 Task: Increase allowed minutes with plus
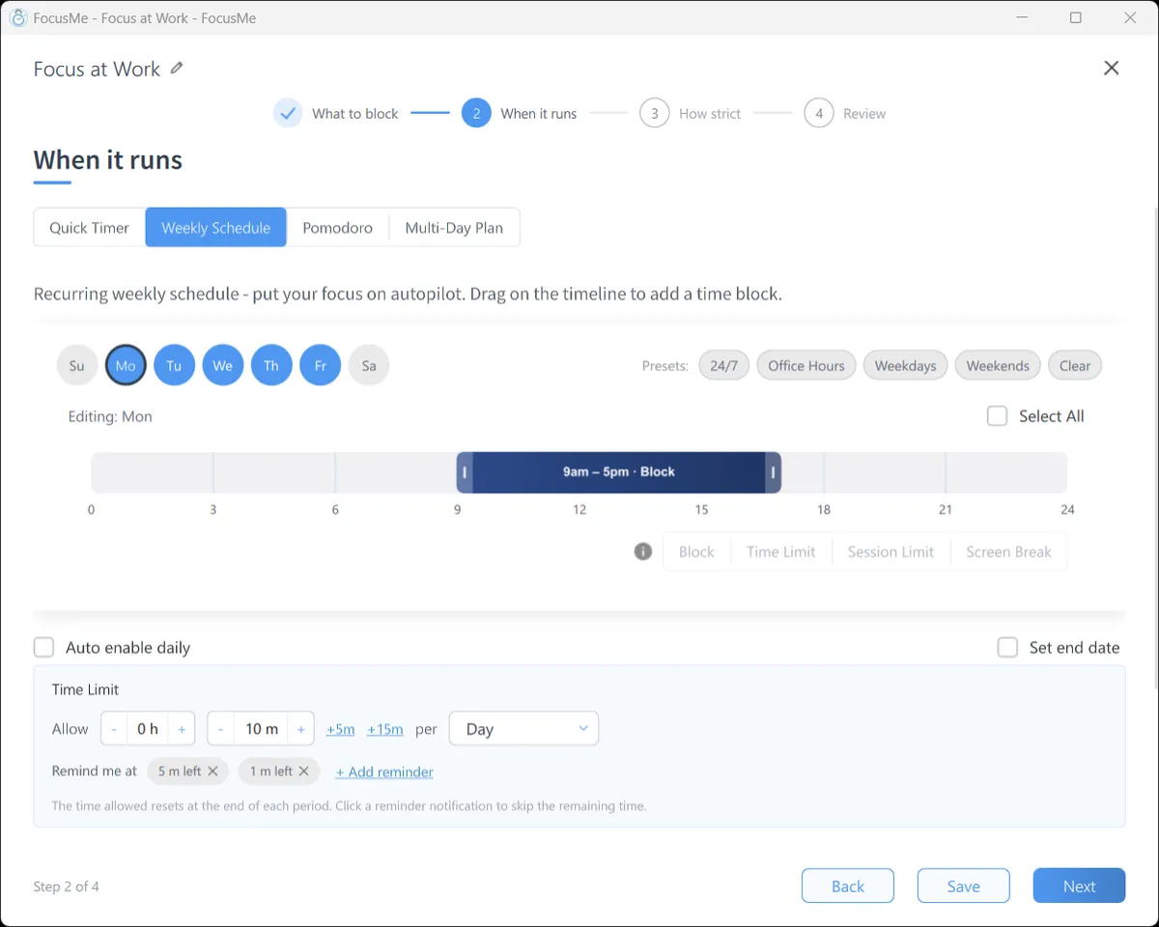301,729
